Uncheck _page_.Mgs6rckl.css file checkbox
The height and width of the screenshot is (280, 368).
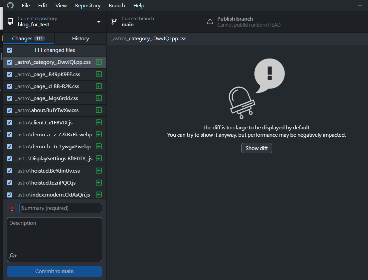tap(10, 98)
